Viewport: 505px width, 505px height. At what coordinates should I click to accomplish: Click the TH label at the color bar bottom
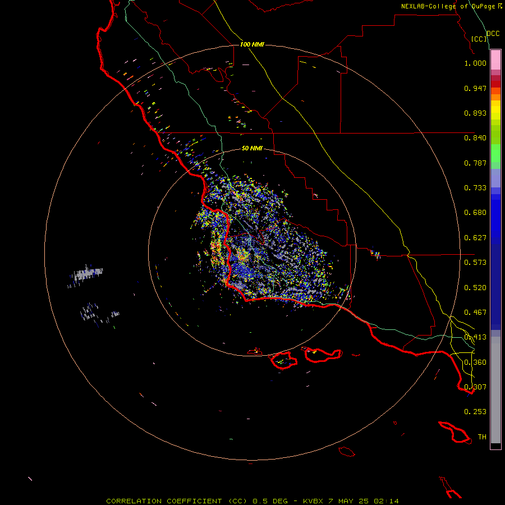[x=482, y=437]
